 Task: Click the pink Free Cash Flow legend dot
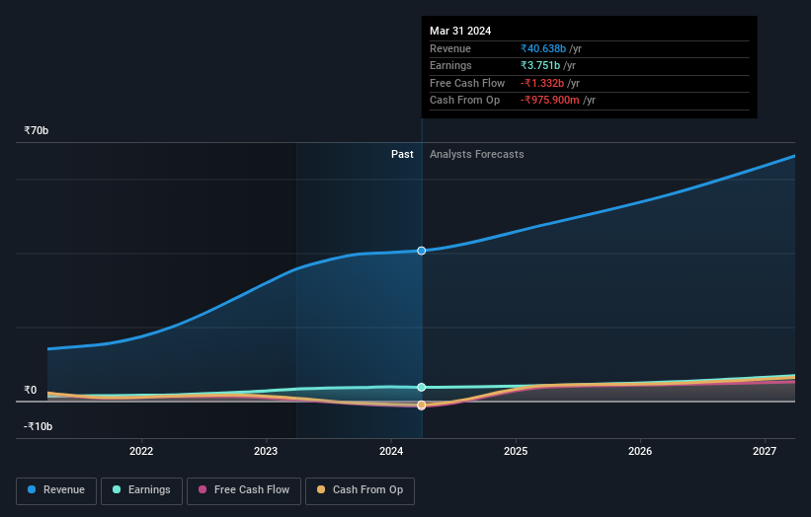pyautogui.click(x=203, y=489)
